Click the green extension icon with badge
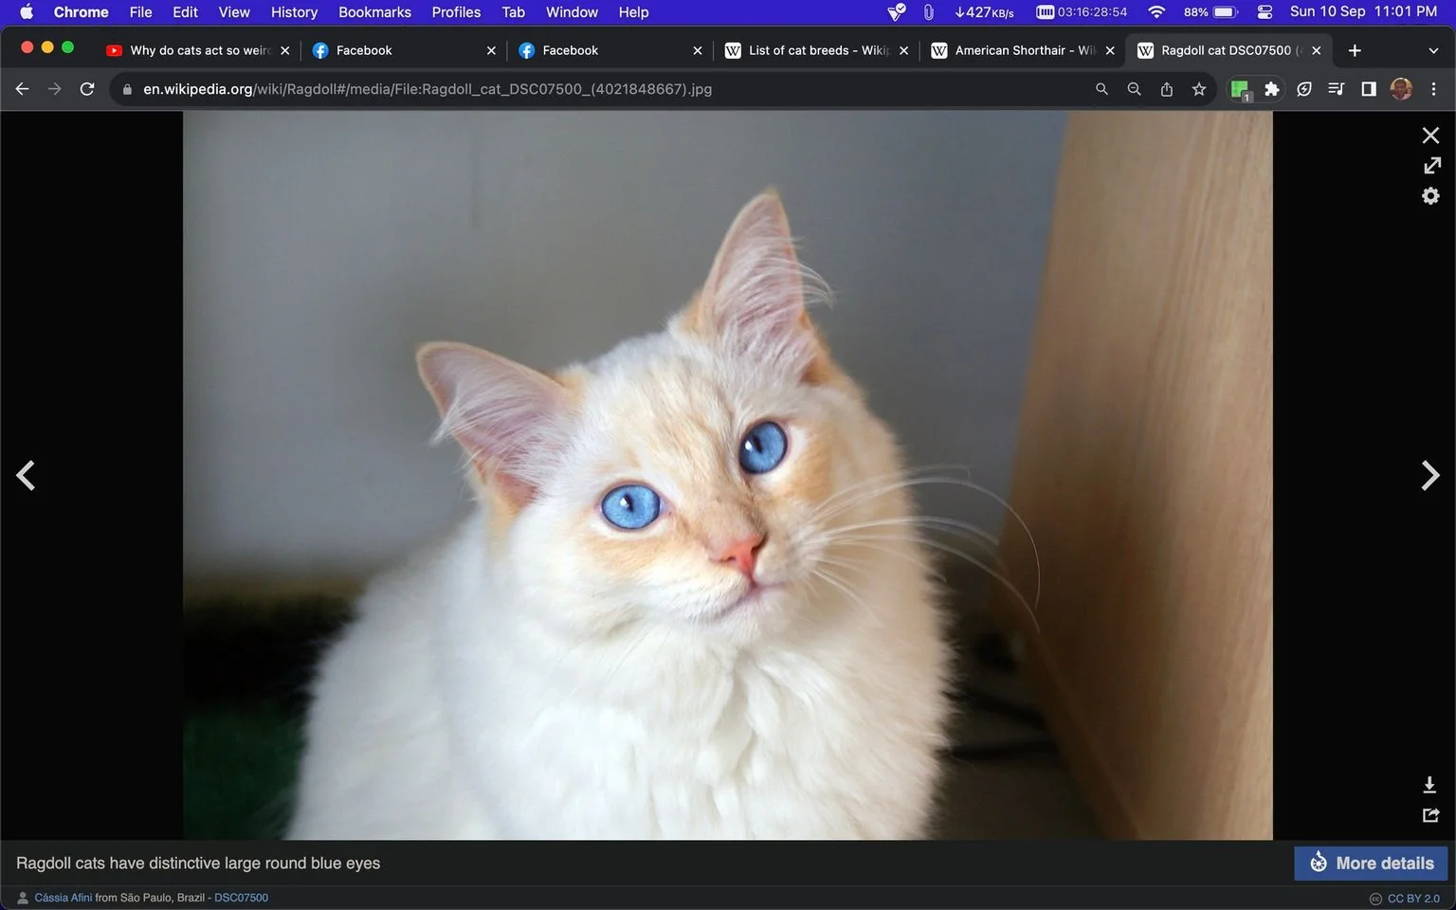Screen dimensions: 1456x910 pyautogui.click(x=1240, y=90)
